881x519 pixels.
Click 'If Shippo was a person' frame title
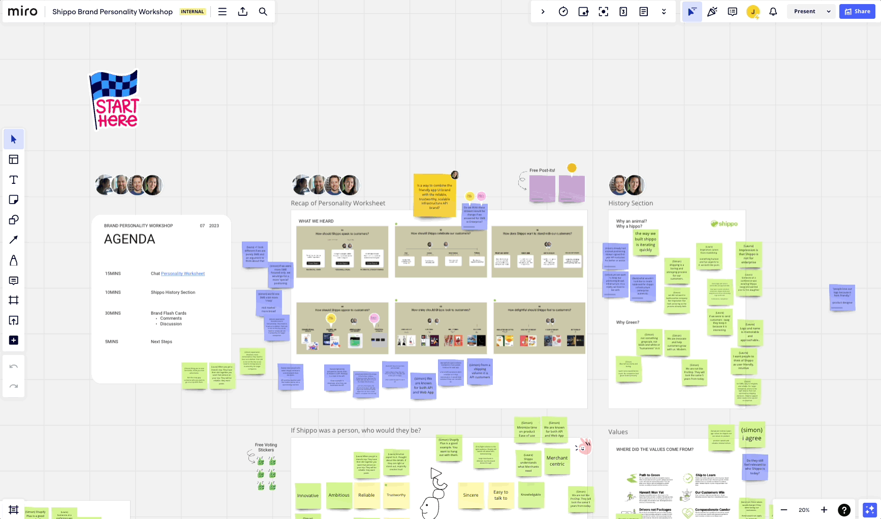[356, 431]
